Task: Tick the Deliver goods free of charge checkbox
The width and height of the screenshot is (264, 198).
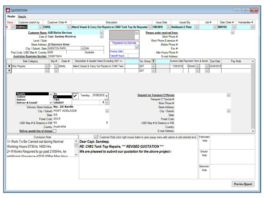Action: click(x=55, y=131)
